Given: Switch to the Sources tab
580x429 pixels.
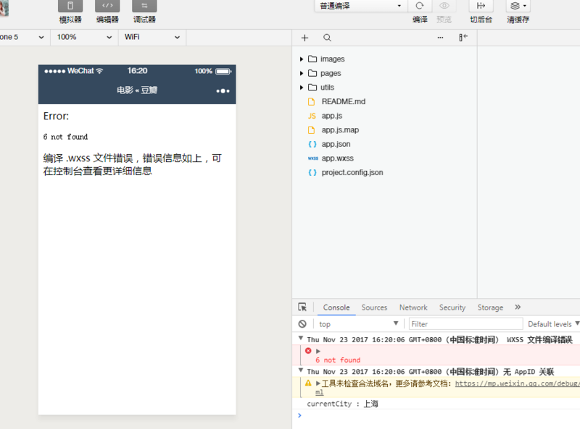Looking at the screenshot, I should pos(374,307).
